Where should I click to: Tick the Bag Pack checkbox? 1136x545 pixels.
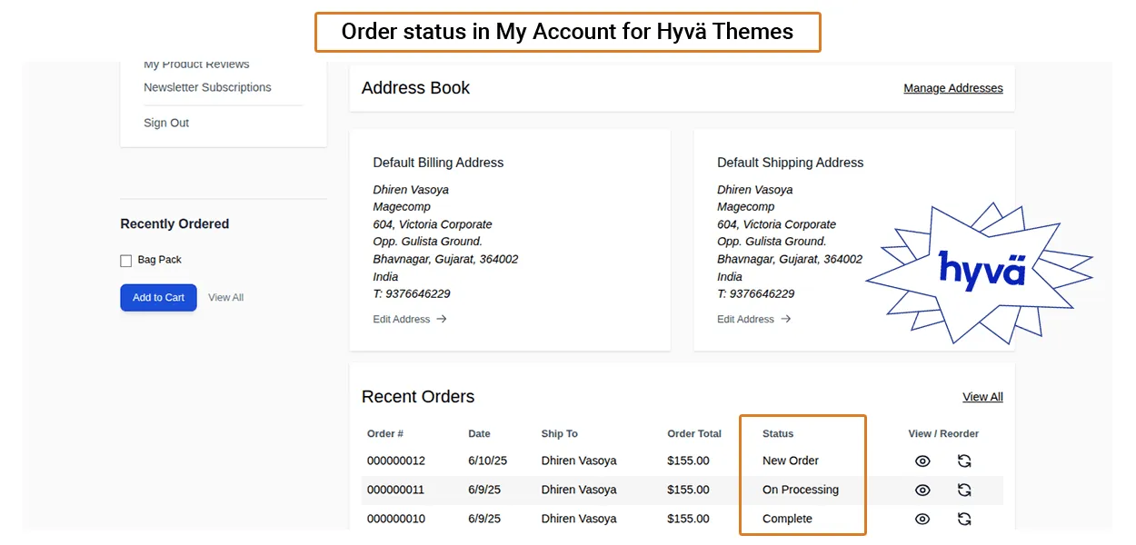coord(126,261)
